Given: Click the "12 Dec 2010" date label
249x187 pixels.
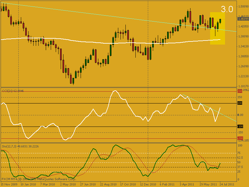Looking at the screenshot, I should coord(147,185).
